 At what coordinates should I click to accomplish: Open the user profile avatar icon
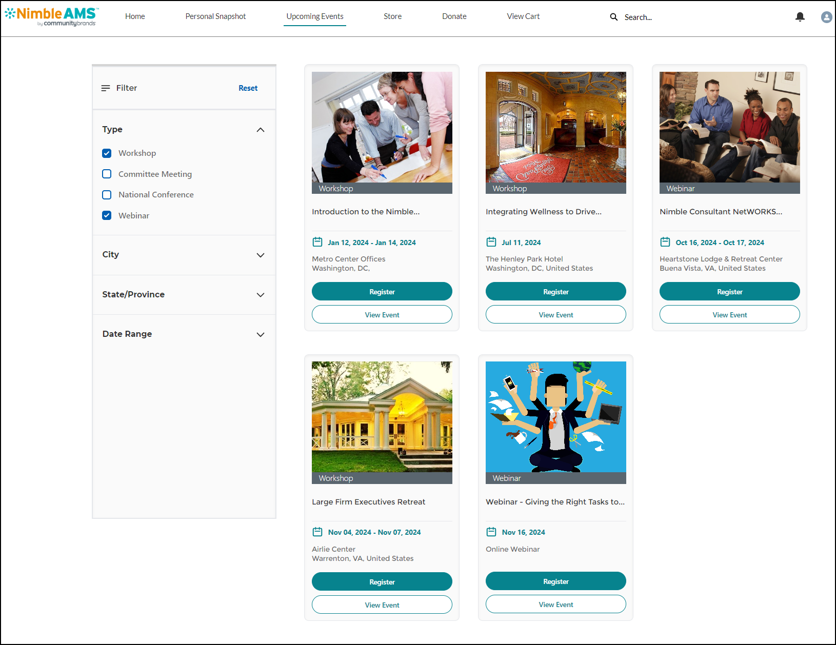(826, 17)
